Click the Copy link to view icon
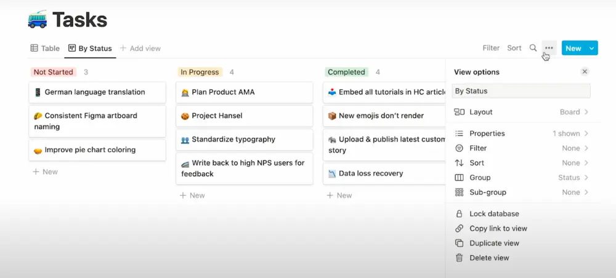616x278 pixels. (x=459, y=228)
